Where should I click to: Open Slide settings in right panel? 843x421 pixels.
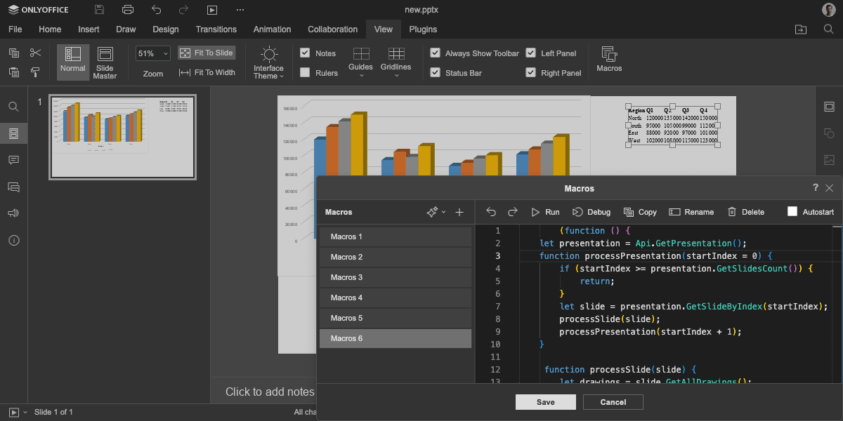coord(829,107)
